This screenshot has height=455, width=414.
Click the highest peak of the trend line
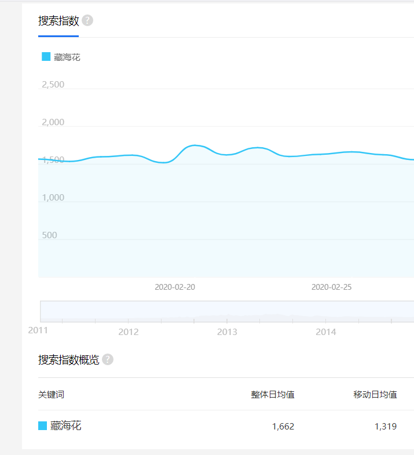195,145
